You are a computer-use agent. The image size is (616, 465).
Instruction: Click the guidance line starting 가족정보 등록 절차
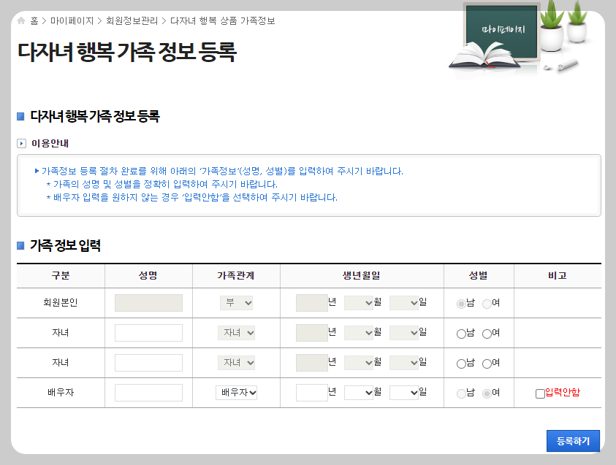(x=222, y=172)
